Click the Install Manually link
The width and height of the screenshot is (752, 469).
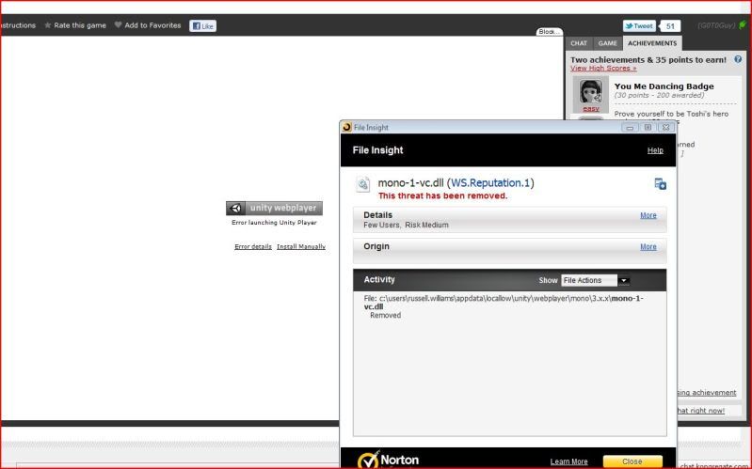point(301,246)
